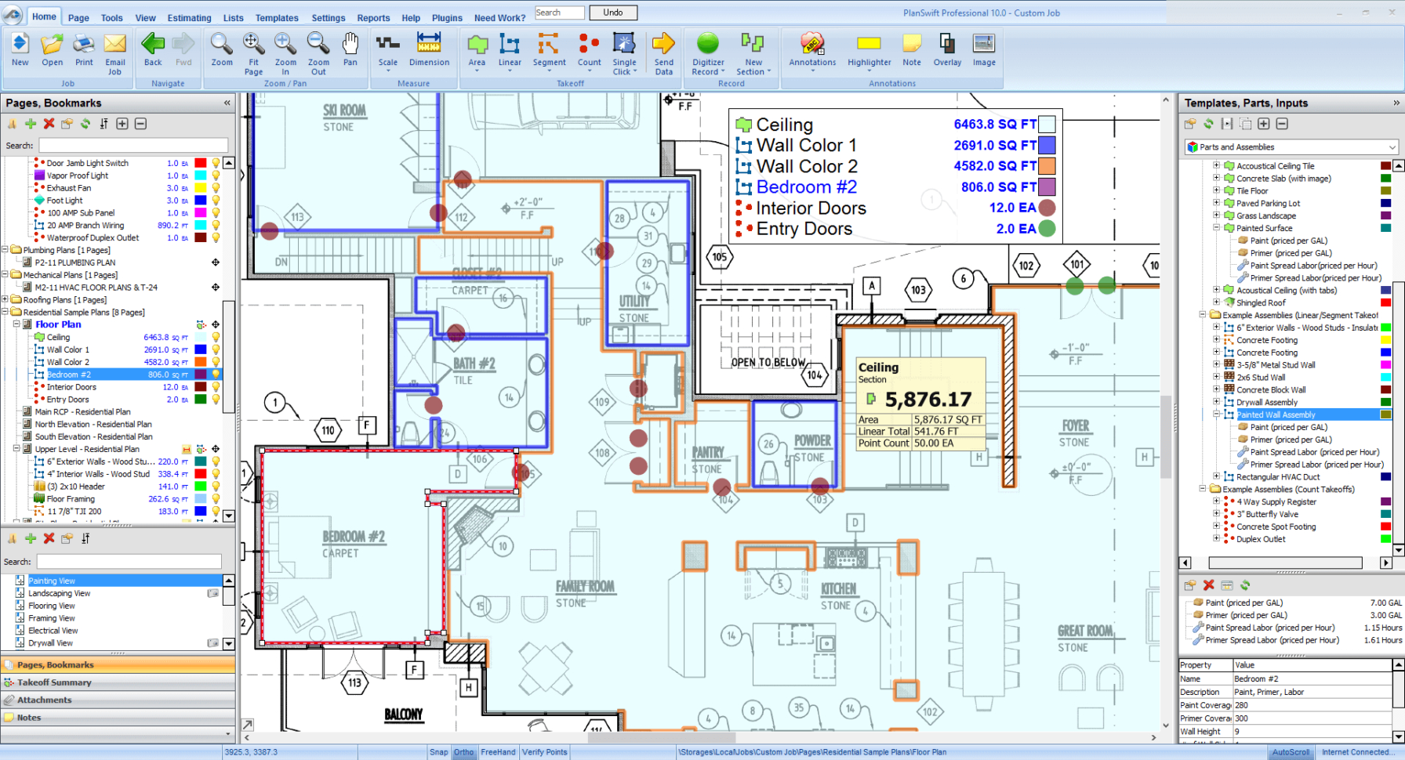Select the Linear takeoff tool
This screenshot has width=1405, height=760.
510,51
